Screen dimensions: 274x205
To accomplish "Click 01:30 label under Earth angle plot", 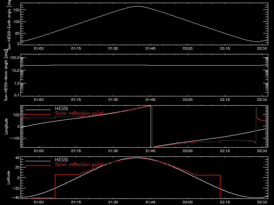I will 113,48.
